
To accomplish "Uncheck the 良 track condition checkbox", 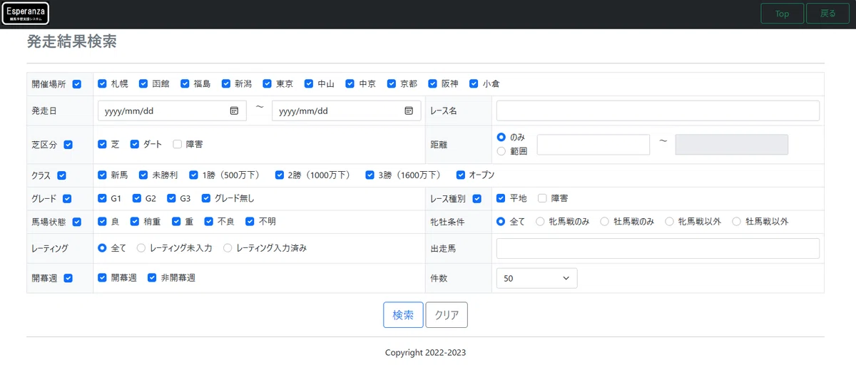I will point(102,222).
